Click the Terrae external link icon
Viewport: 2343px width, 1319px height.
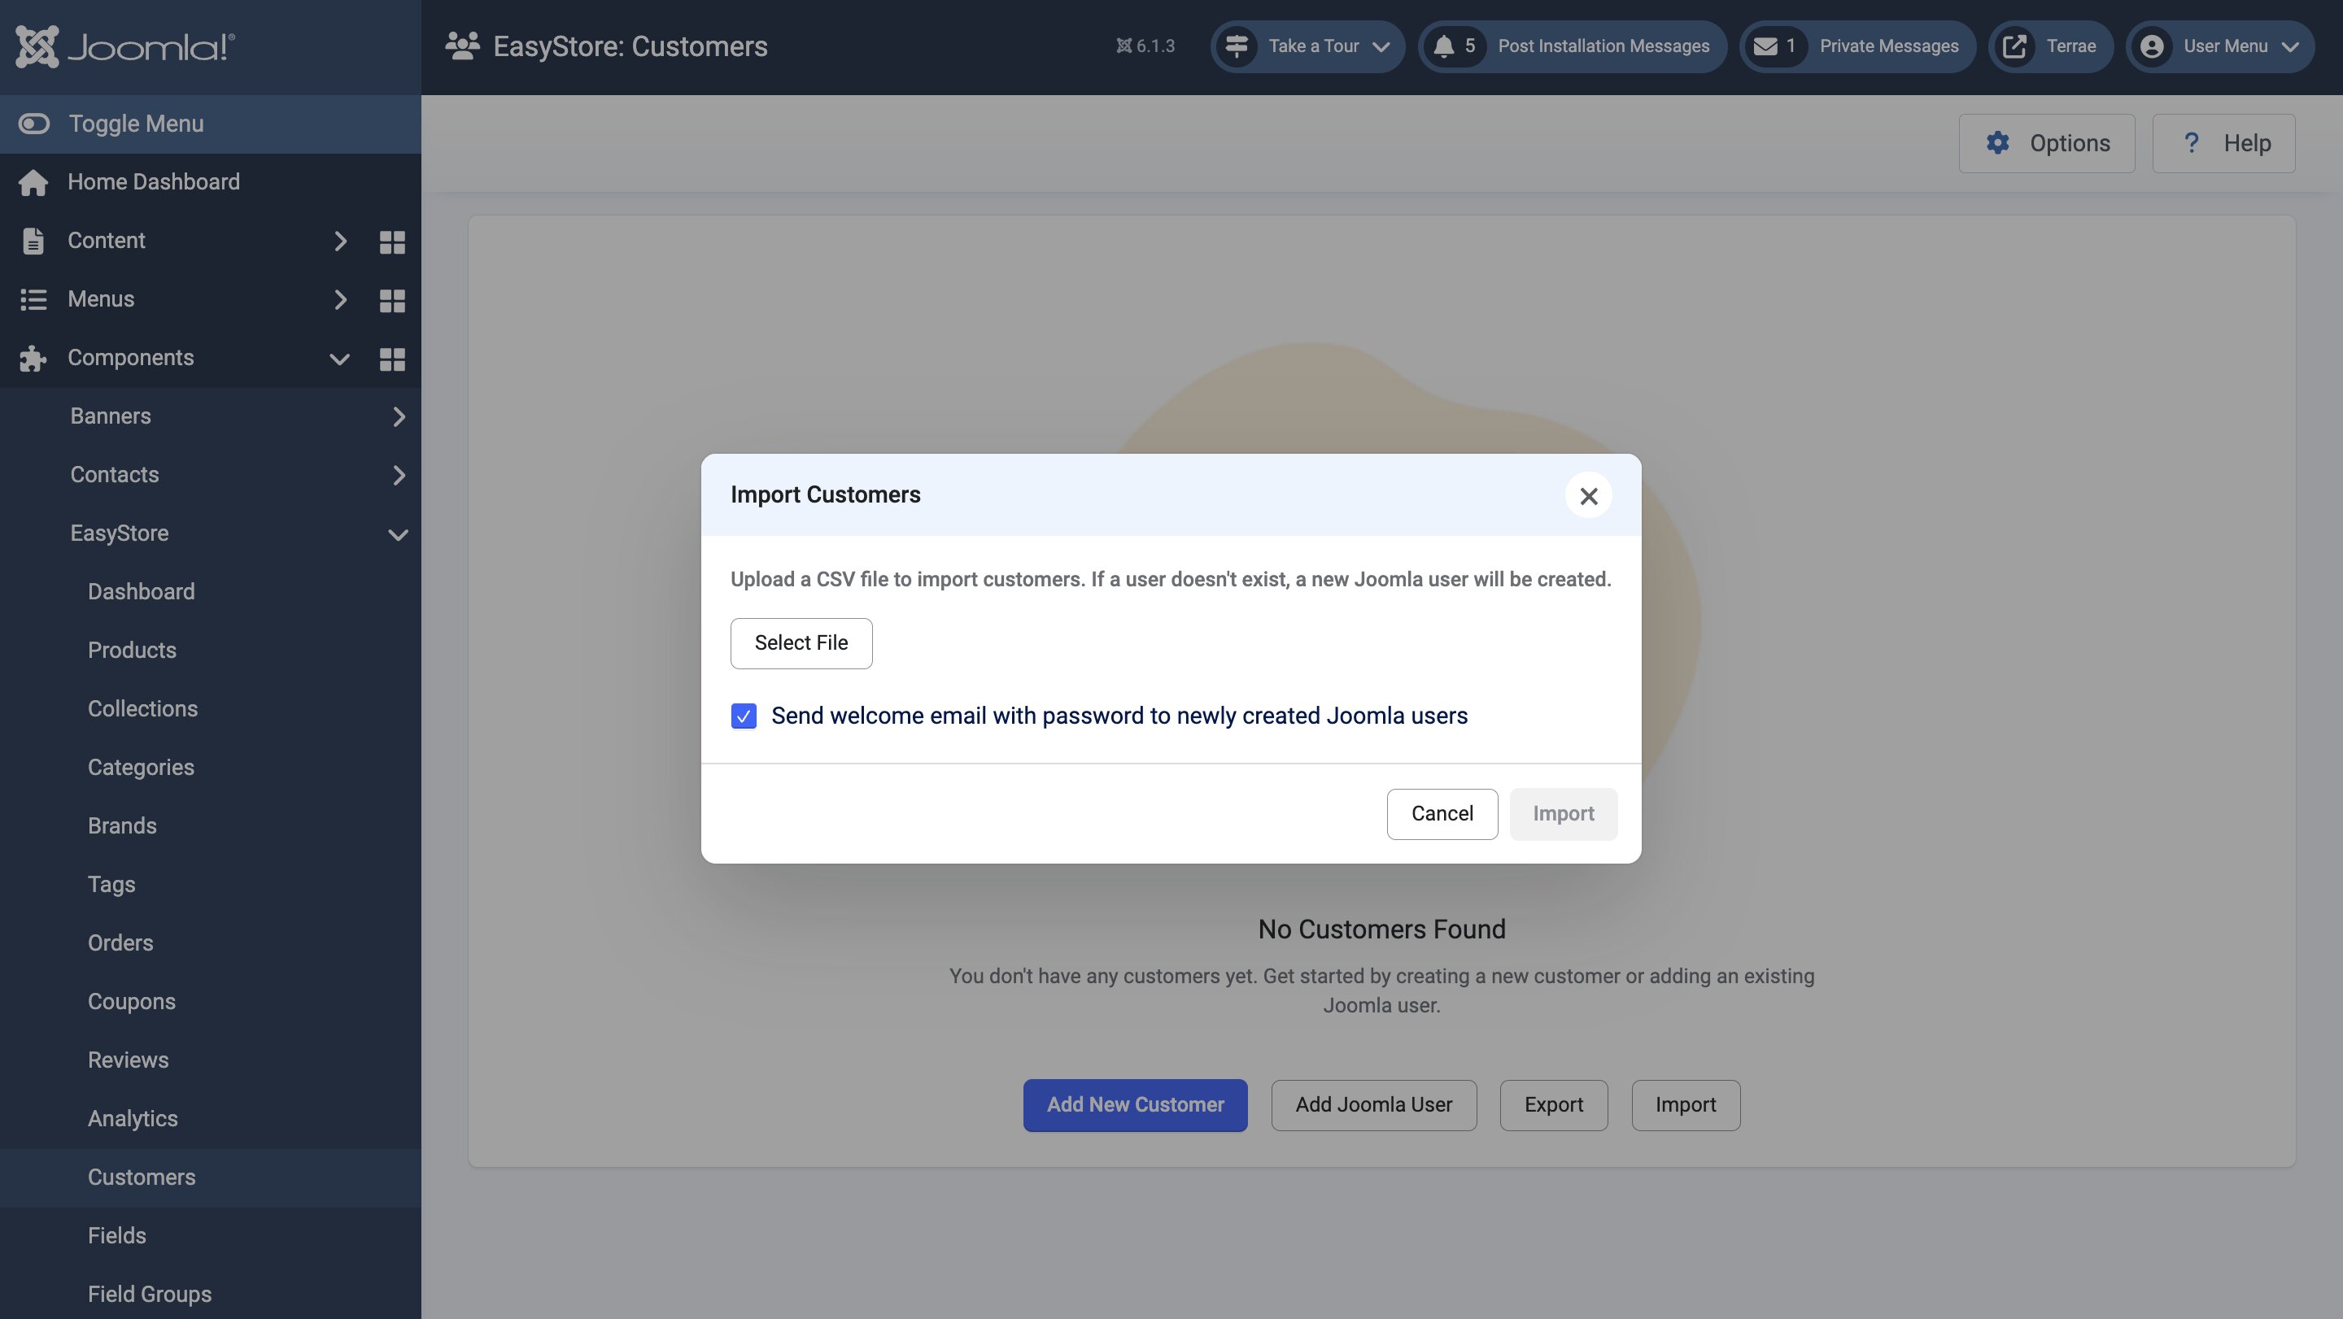2014,46
